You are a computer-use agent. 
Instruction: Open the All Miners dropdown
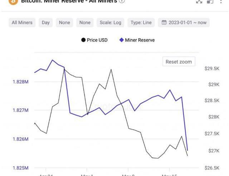(x=22, y=23)
